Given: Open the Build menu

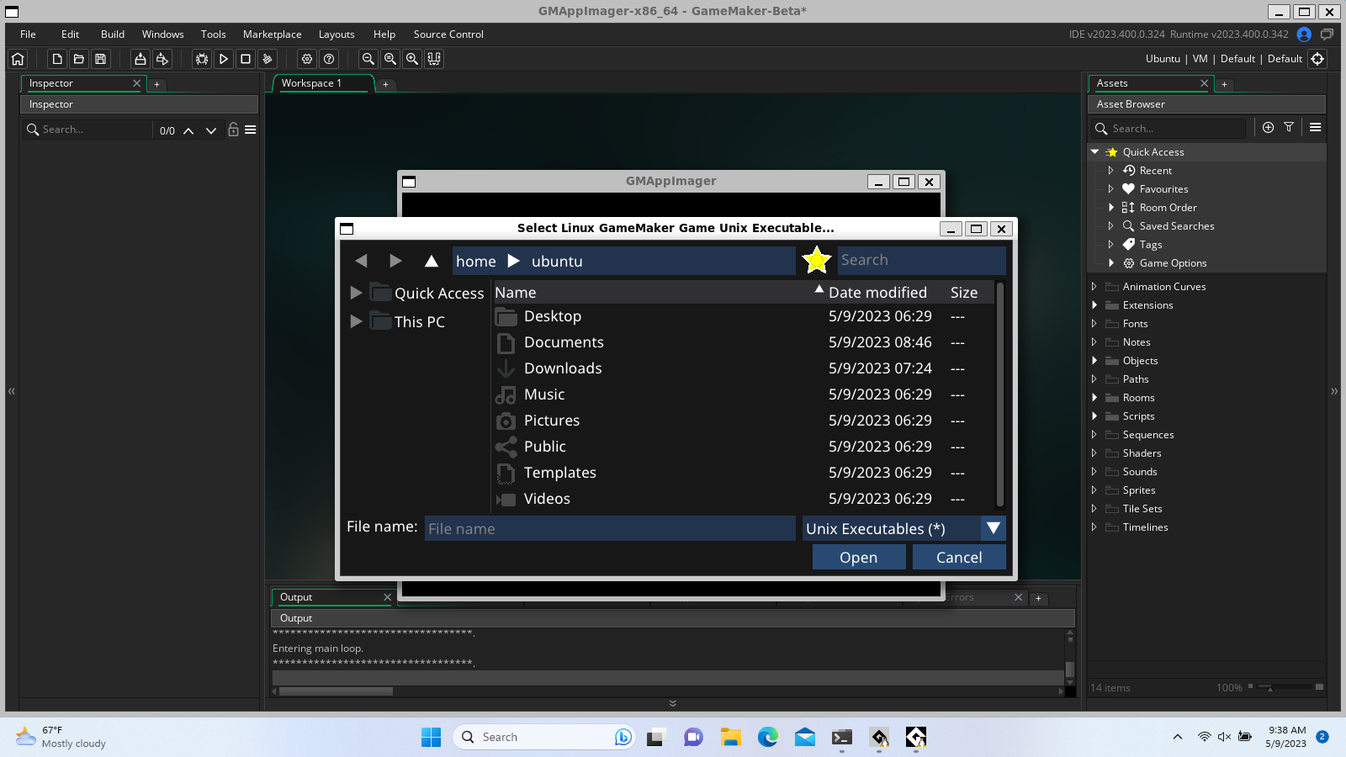Looking at the screenshot, I should click(113, 34).
